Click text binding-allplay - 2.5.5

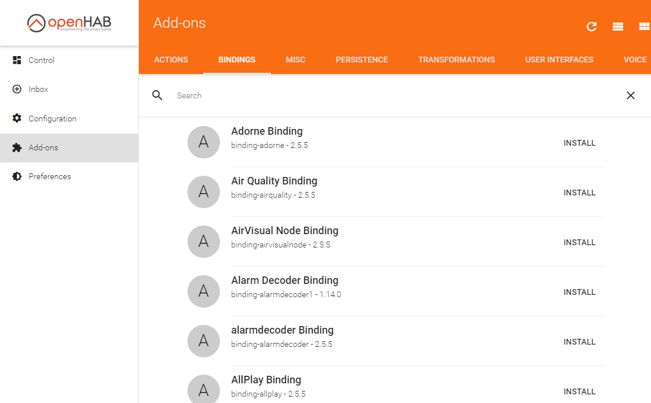pos(268,394)
